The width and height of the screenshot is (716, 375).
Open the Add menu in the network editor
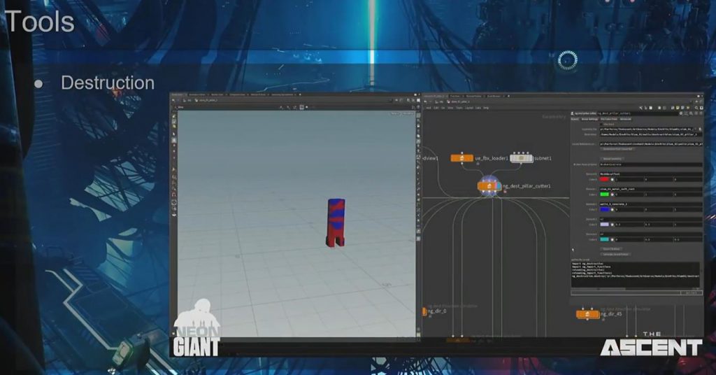coord(429,108)
